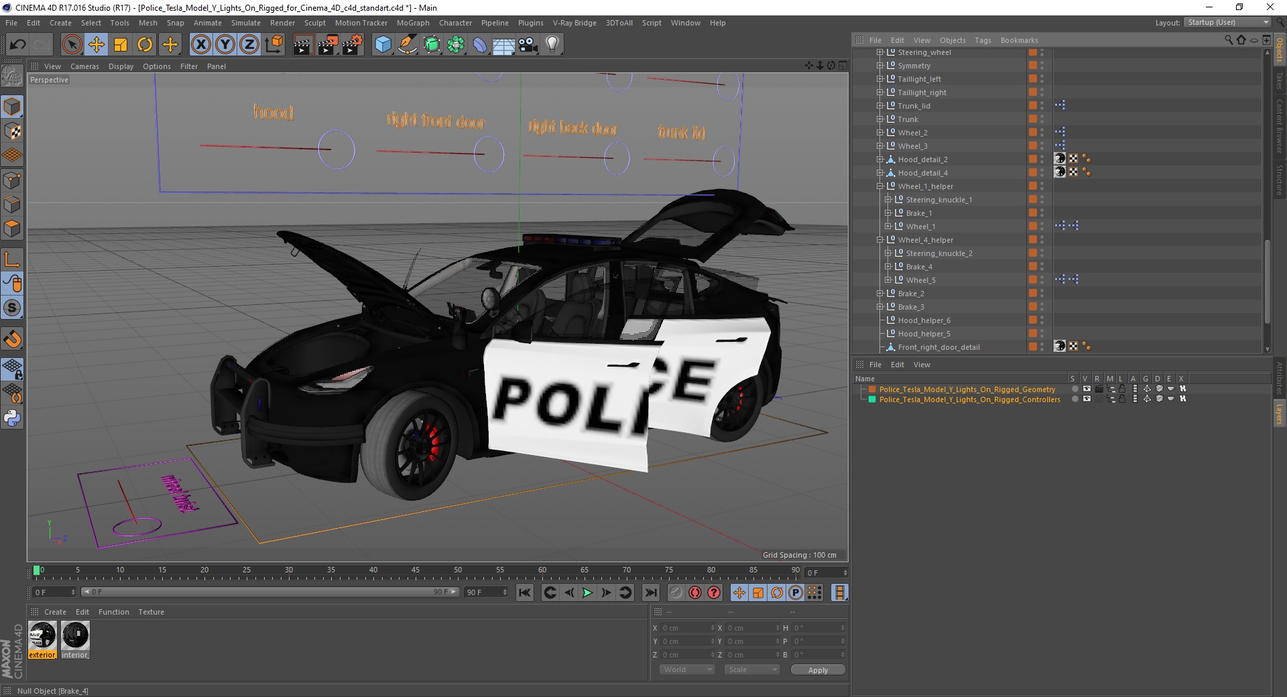Open material manager Texture menu
Screen dimensions: 1287x697
pyautogui.click(x=151, y=612)
